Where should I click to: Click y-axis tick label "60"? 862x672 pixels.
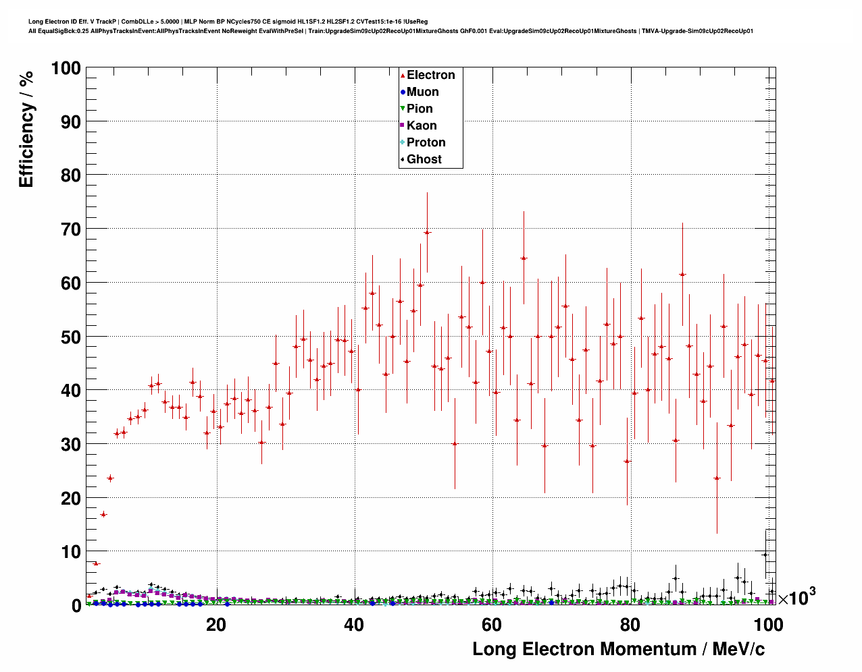click(x=71, y=283)
